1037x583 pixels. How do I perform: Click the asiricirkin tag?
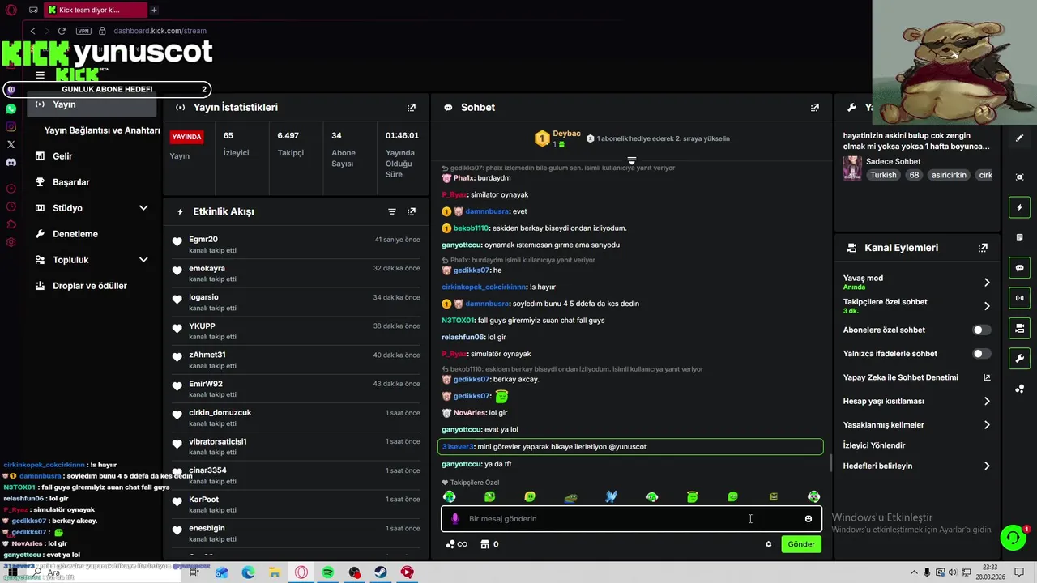(949, 175)
